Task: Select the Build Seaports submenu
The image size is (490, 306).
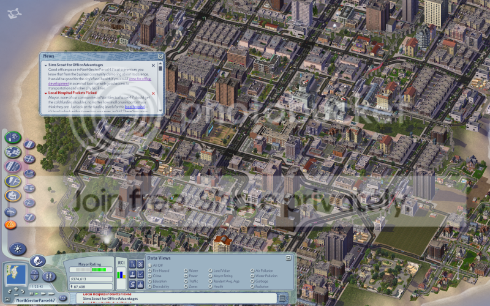Action: point(29,217)
